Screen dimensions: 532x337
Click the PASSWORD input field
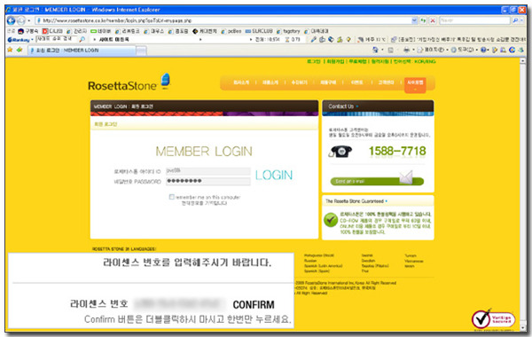click(x=208, y=181)
